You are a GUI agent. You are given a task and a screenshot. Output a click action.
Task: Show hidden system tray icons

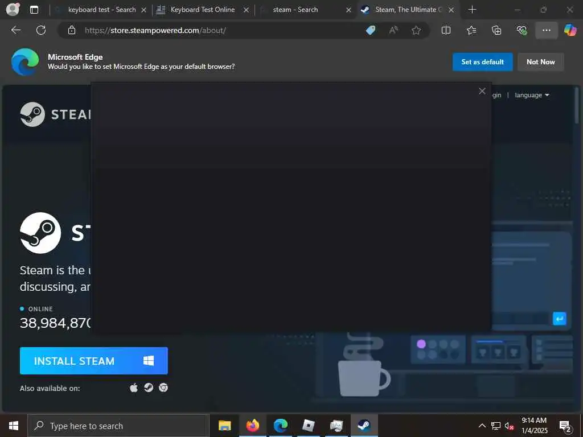(482, 426)
